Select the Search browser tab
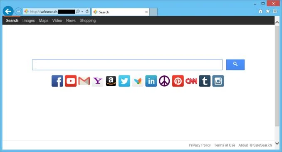This screenshot has height=152, width=282. click(x=121, y=12)
